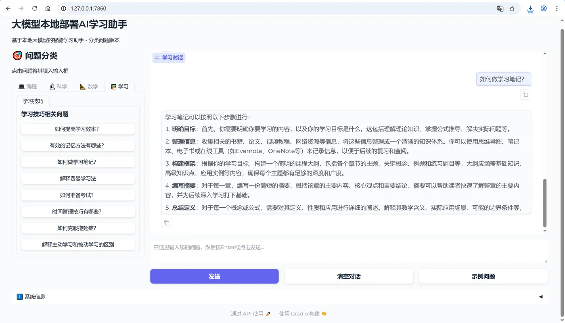565x323 pixels.
Task: Select the 学习技巧 tab
Action: coord(33,101)
